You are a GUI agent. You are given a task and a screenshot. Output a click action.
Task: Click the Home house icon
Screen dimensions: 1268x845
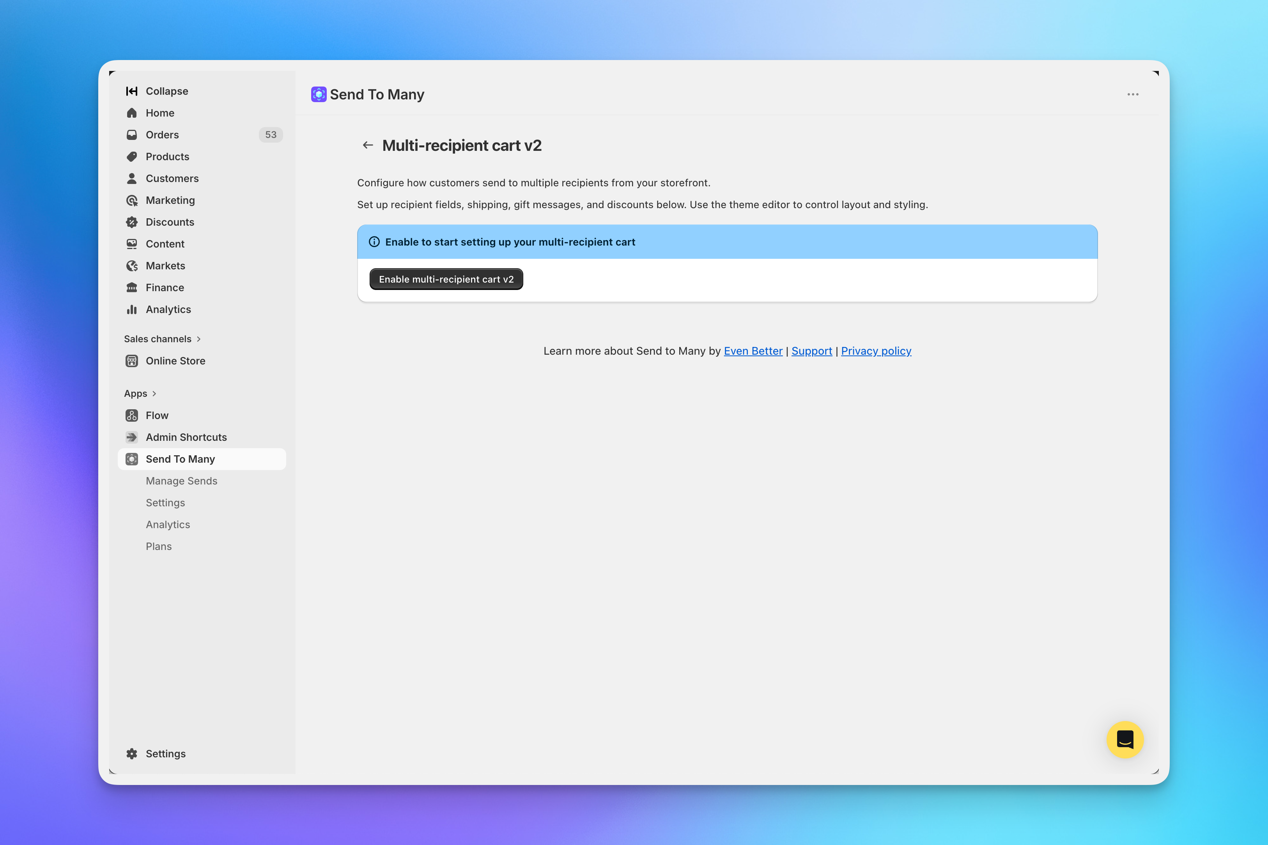131,113
